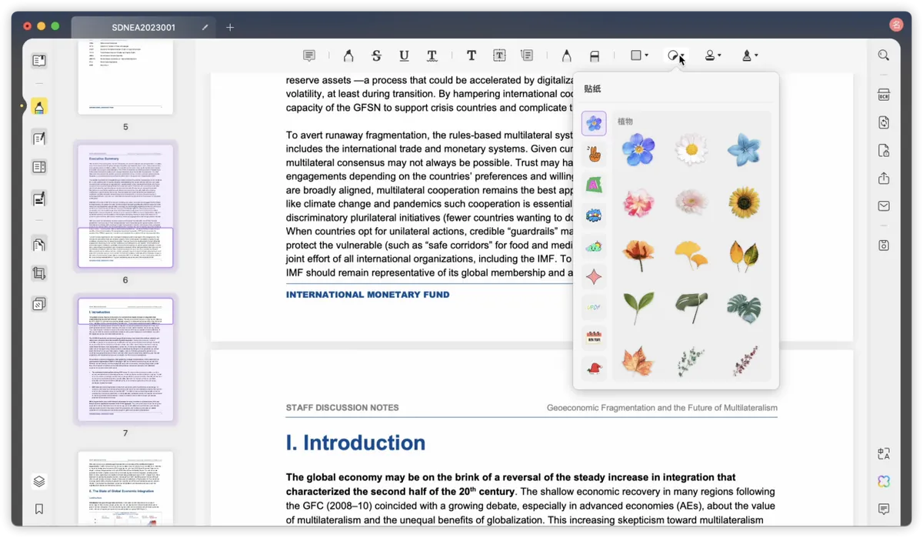Viewport: 923px width, 538px height.
Task: Select the Comment note tool in toolbar
Action: [x=309, y=55]
